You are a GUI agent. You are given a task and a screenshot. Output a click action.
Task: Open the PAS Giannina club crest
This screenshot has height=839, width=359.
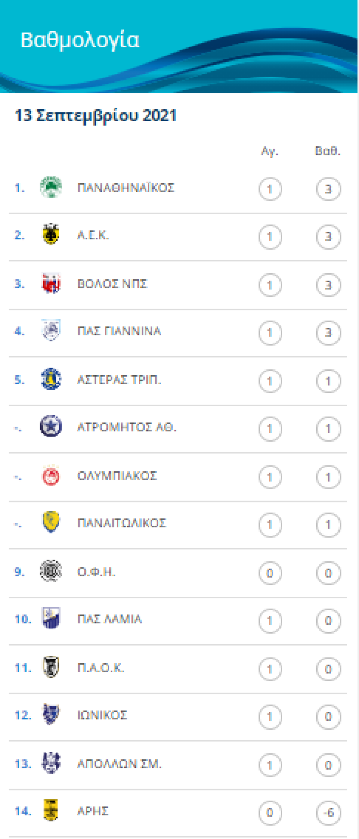coord(51,331)
